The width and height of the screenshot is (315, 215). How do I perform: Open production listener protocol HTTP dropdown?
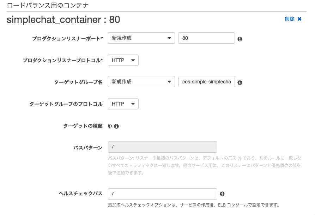[x=123, y=60]
